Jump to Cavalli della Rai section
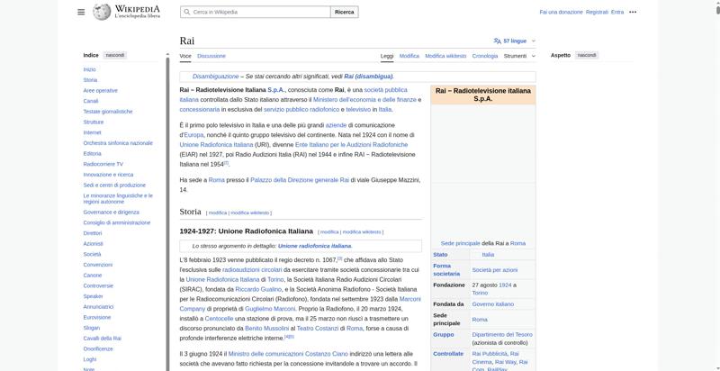 pyautogui.click(x=102, y=339)
